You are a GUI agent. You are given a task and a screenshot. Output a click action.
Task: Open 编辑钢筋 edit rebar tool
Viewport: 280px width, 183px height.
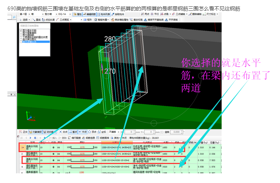pyautogui.click(x=89, y=14)
